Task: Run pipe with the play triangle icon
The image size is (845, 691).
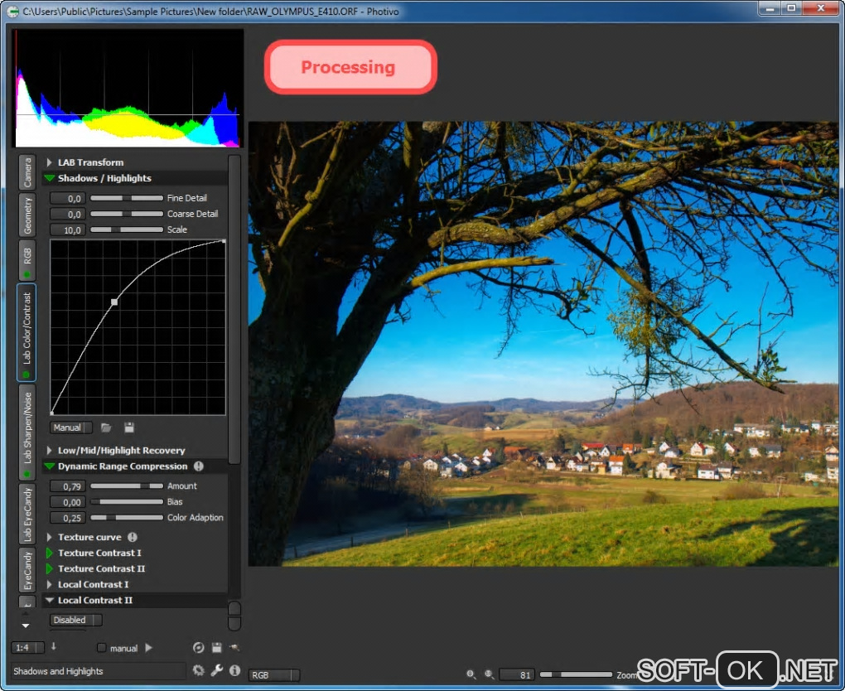Action: [149, 648]
